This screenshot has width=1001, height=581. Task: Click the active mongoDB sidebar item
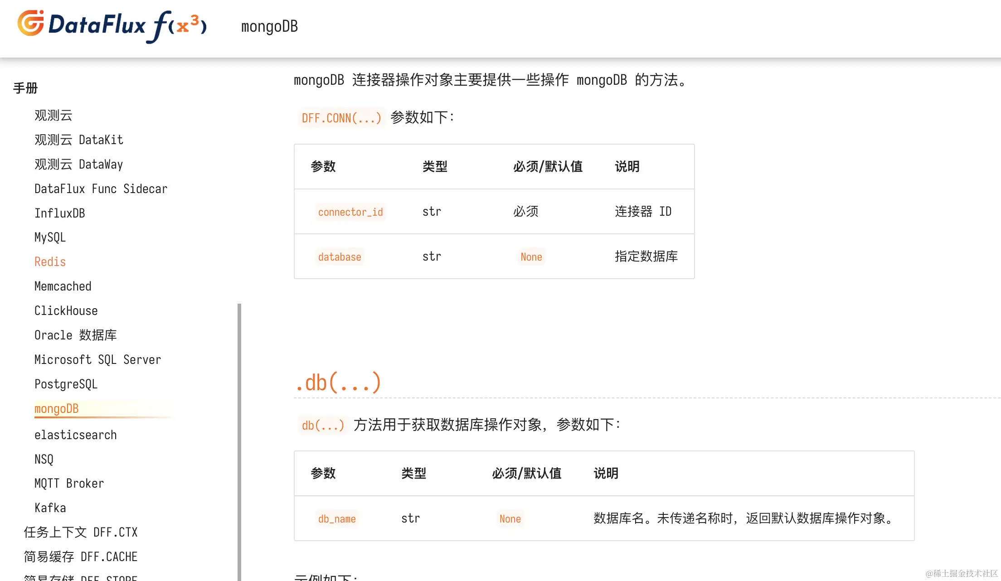tap(56, 408)
